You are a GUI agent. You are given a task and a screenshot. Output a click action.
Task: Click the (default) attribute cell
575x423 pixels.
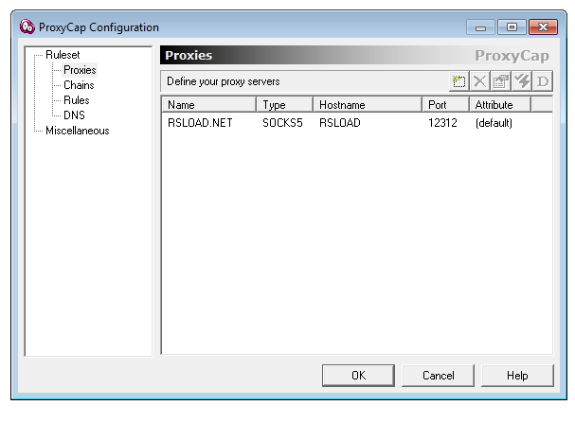click(494, 123)
